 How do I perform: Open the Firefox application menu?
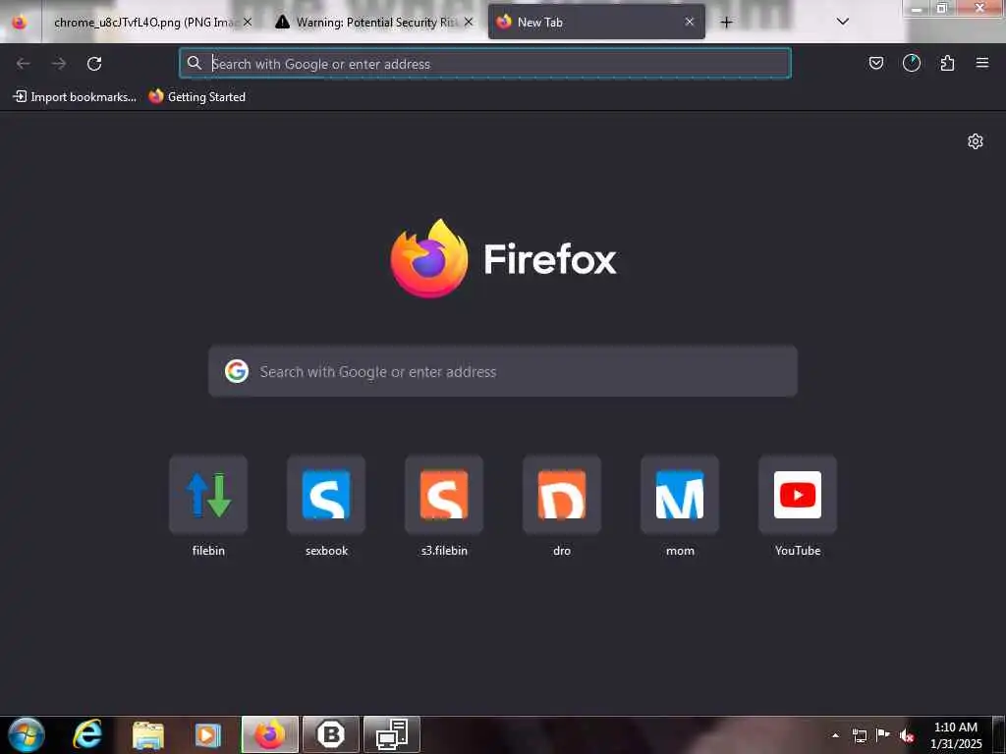(982, 63)
